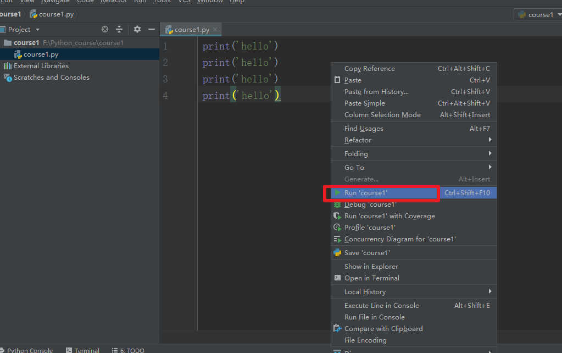The image size is (562, 353).
Task: Click the Python icon in run configuration box
Action: (x=522, y=15)
